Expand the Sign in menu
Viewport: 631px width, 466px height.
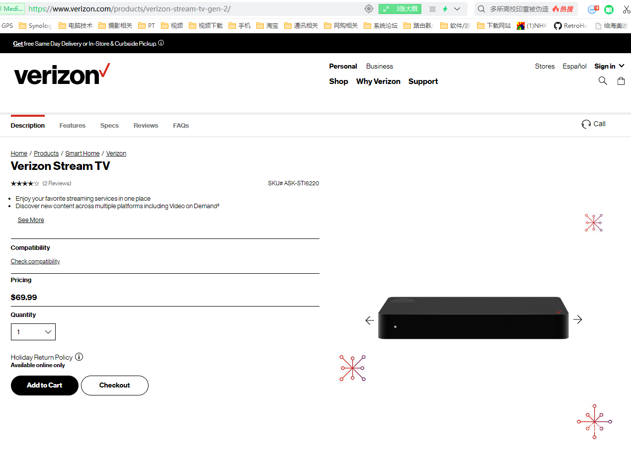point(609,66)
